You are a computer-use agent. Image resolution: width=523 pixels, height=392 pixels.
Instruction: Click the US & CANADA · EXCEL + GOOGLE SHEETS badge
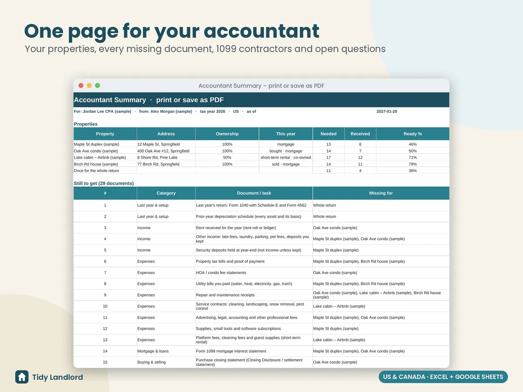coord(443,377)
